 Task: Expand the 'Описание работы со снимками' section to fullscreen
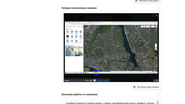[158, 94]
